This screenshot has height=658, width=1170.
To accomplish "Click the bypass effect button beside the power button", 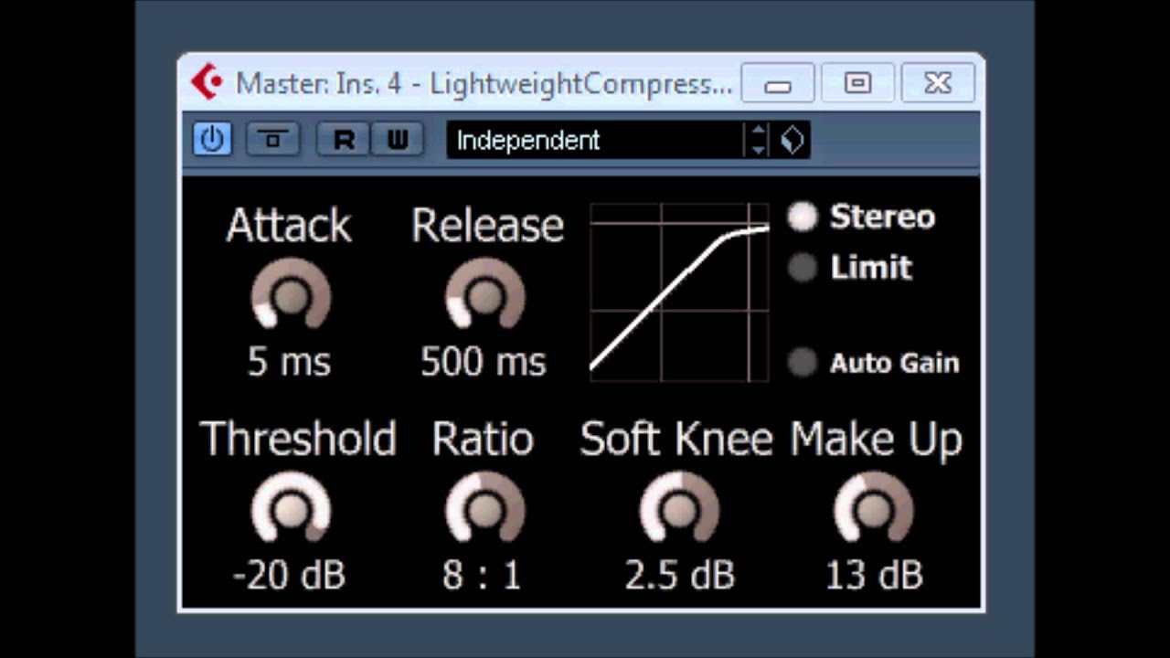I will pyautogui.click(x=273, y=140).
